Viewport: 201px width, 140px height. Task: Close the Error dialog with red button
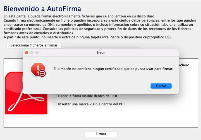27,53
